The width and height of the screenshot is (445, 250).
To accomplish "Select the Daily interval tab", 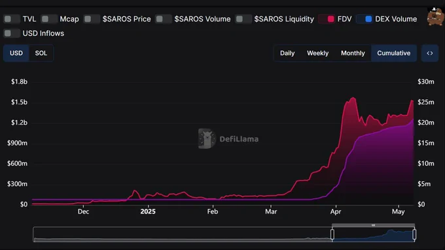I will [x=287, y=54].
